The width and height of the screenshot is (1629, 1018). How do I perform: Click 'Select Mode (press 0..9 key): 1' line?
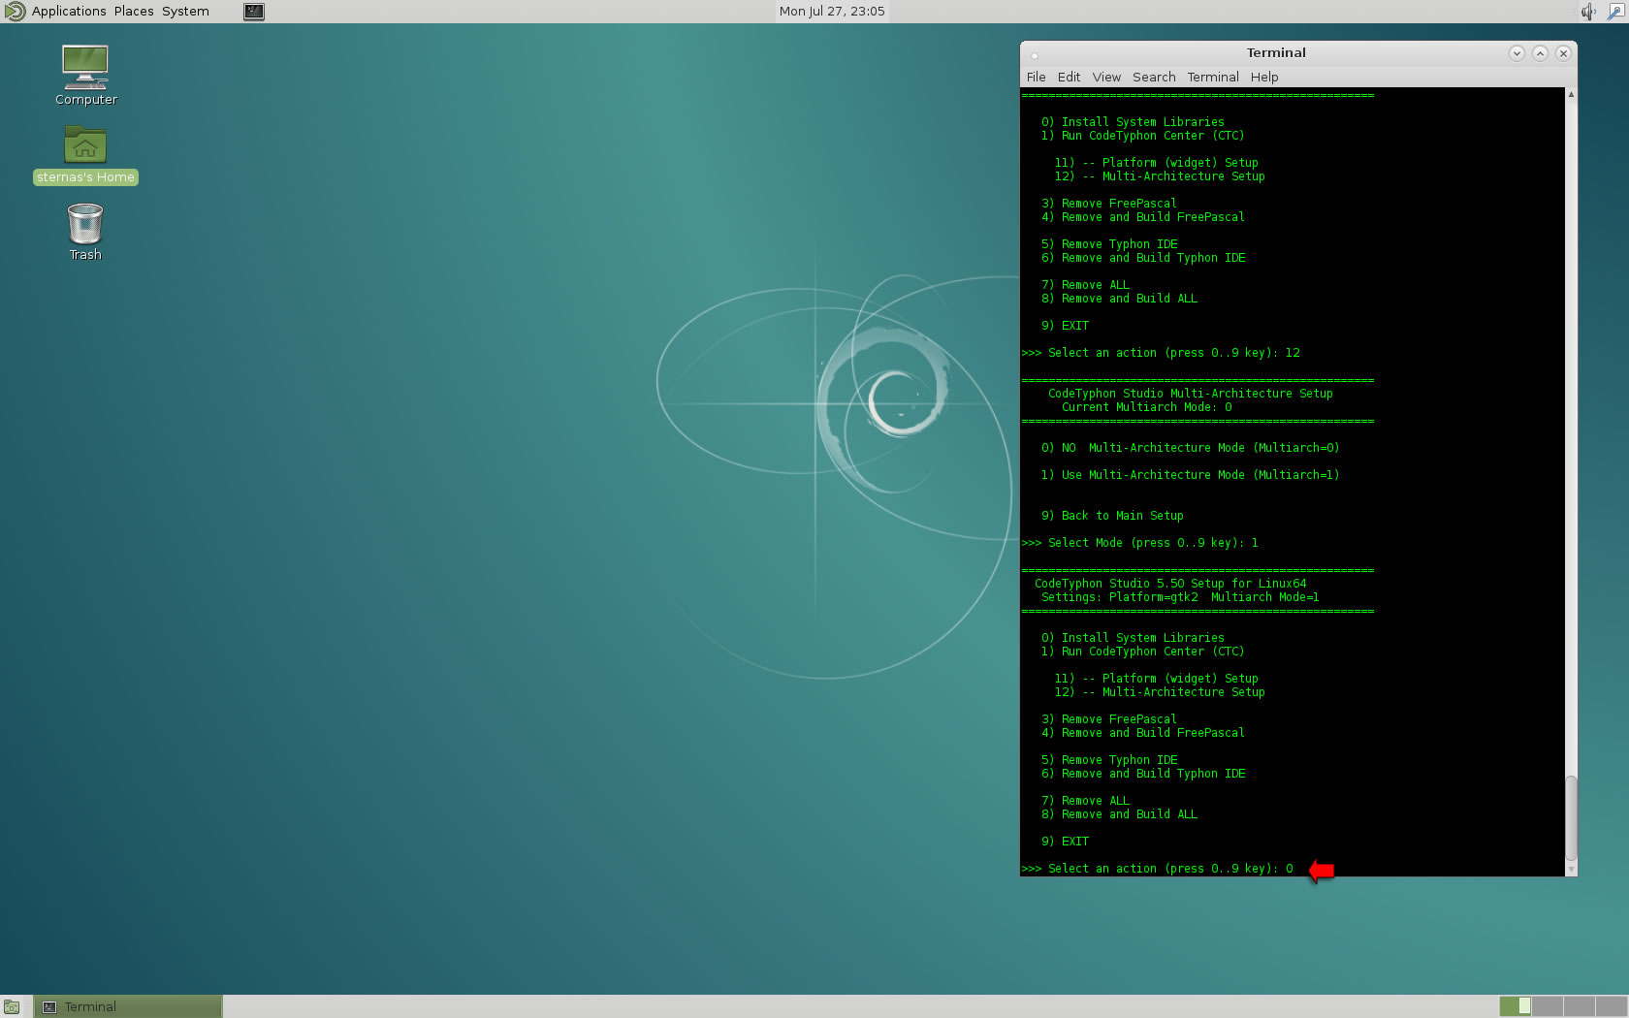[x=1139, y=543]
